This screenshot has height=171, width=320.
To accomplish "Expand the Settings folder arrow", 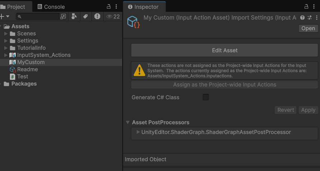I will [6, 41].
